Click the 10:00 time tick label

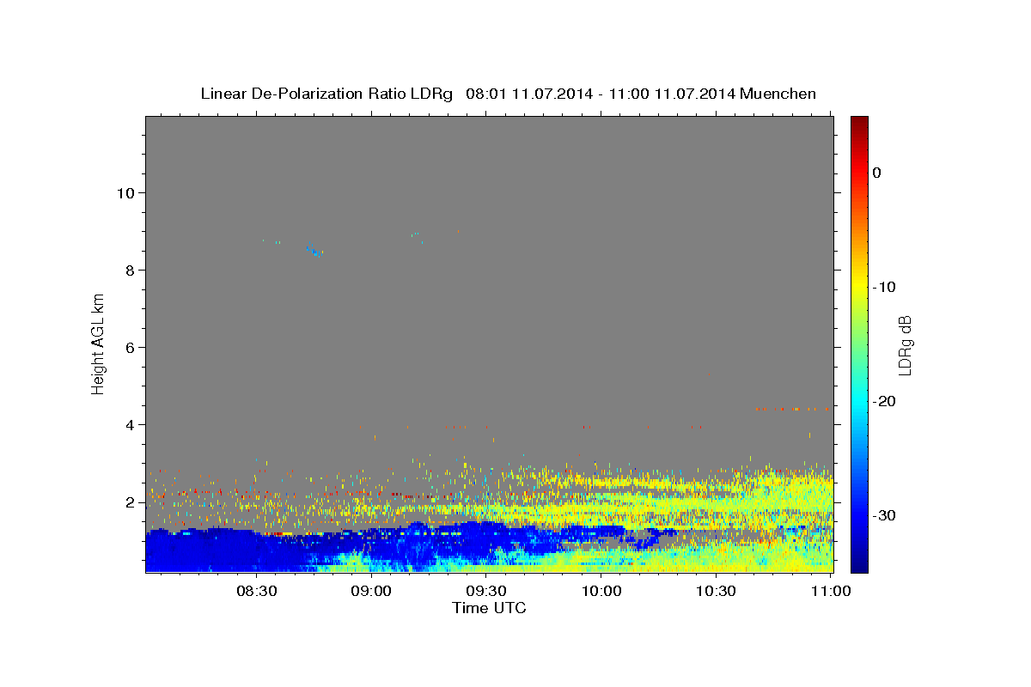click(601, 591)
